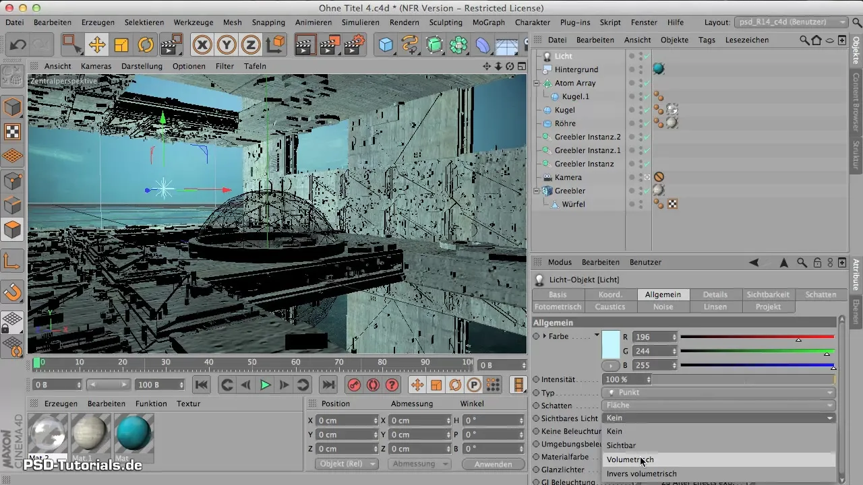The width and height of the screenshot is (863, 485).
Task: Select the Rotate tool
Action: (146, 45)
